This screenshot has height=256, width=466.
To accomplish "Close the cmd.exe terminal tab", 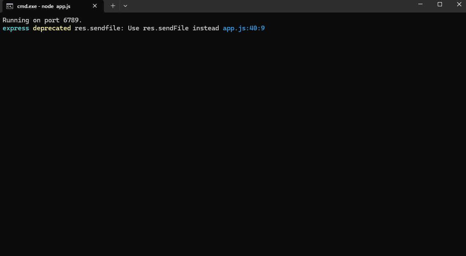I will pos(95,6).
